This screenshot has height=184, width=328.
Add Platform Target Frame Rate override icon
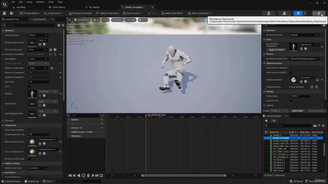(x=52, y=68)
